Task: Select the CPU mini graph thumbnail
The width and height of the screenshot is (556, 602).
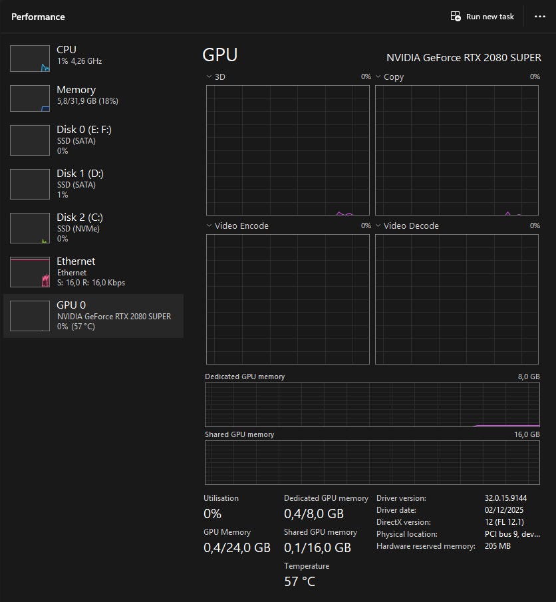Action: [30, 59]
